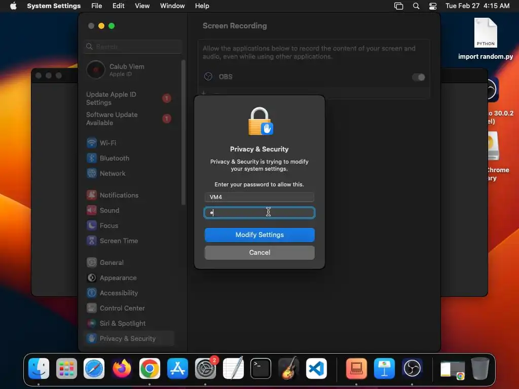Open the orange laptop app in the dock
The height and width of the screenshot is (389, 519).
click(356, 369)
